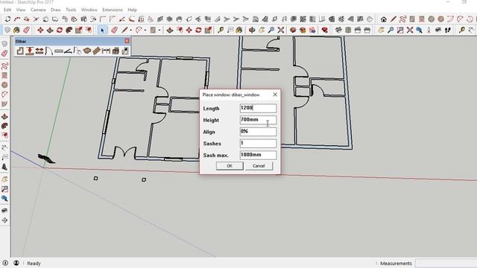Select the Circle tool in left sidebar

pyautogui.click(x=4, y=85)
